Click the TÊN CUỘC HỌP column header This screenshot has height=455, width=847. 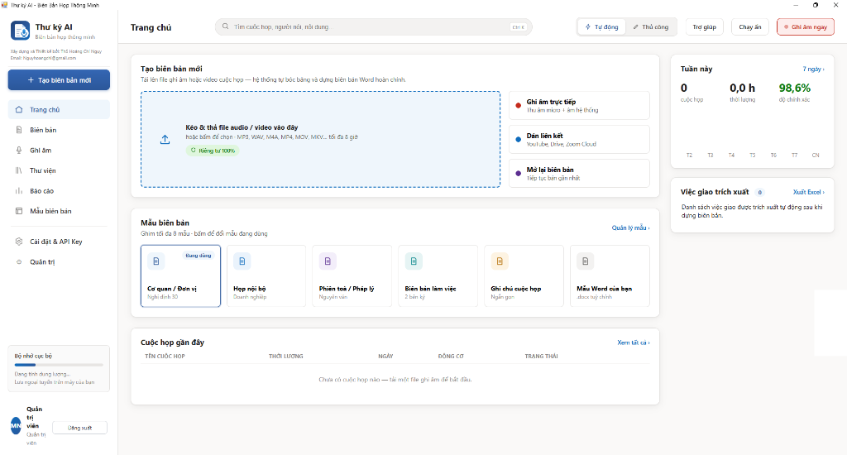point(165,356)
